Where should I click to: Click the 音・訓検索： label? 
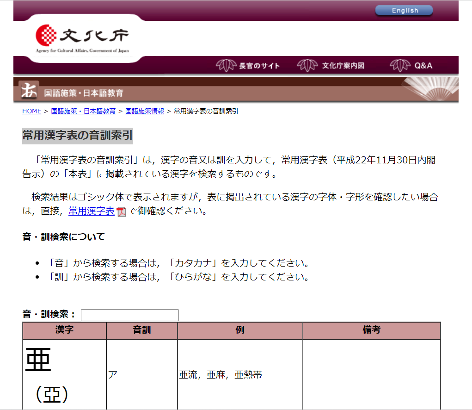(49, 314)
